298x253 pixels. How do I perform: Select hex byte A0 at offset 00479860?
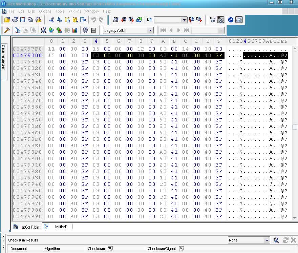[163, 94]
